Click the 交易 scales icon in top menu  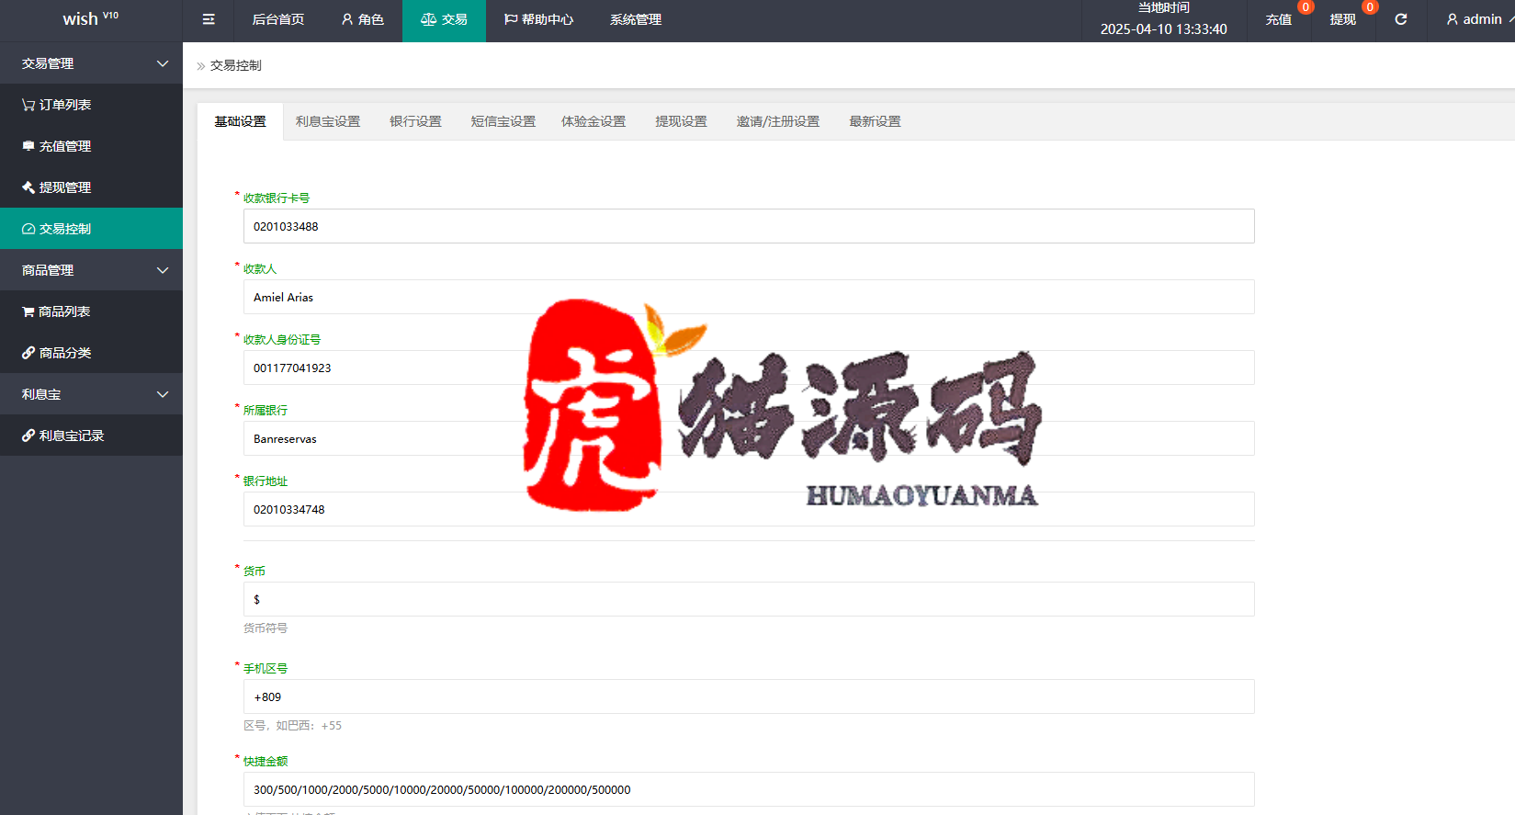point(428,19)
